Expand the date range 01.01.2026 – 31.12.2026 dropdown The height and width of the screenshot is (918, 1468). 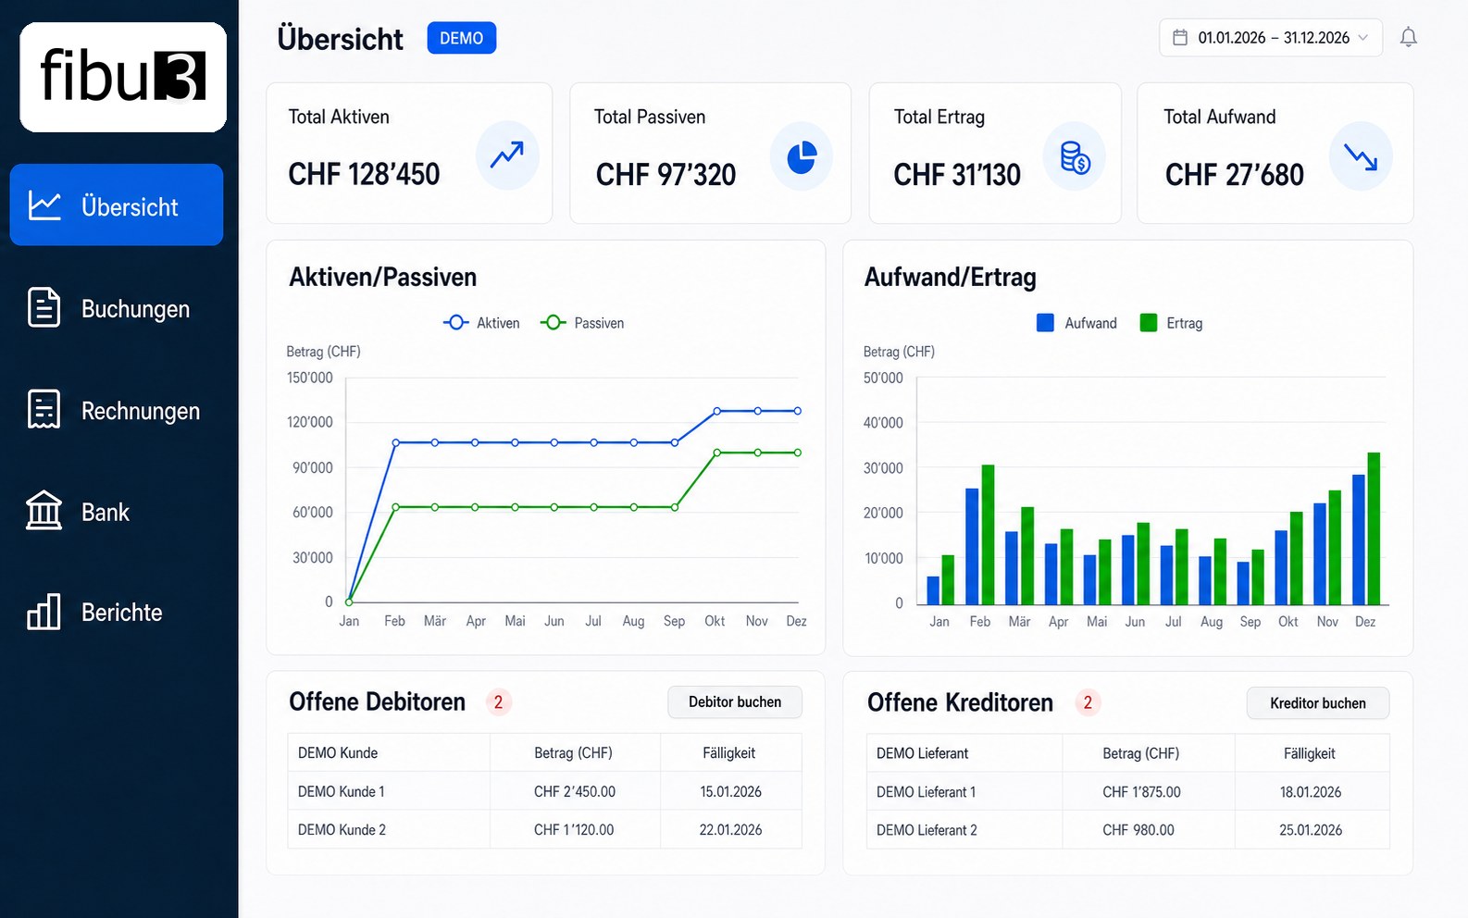coord(1271,38)
